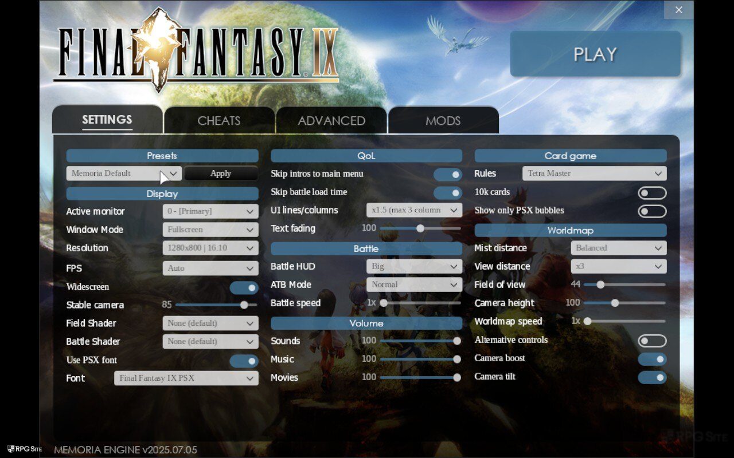Click the Worldmap section header
Screen dimensions: 734x458
click(x=571, y=230)
